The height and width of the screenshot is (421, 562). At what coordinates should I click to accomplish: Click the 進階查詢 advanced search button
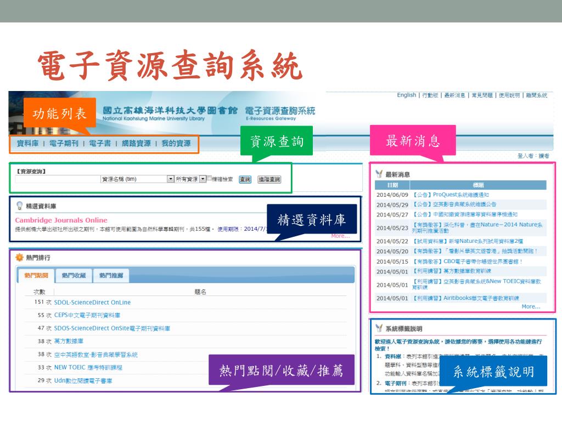[x=269, y=179]
